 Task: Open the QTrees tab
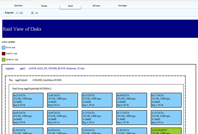(96, 6)
